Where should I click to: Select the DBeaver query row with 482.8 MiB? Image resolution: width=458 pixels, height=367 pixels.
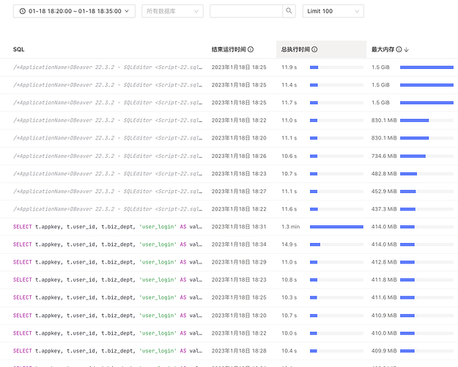tap(108, 174)
